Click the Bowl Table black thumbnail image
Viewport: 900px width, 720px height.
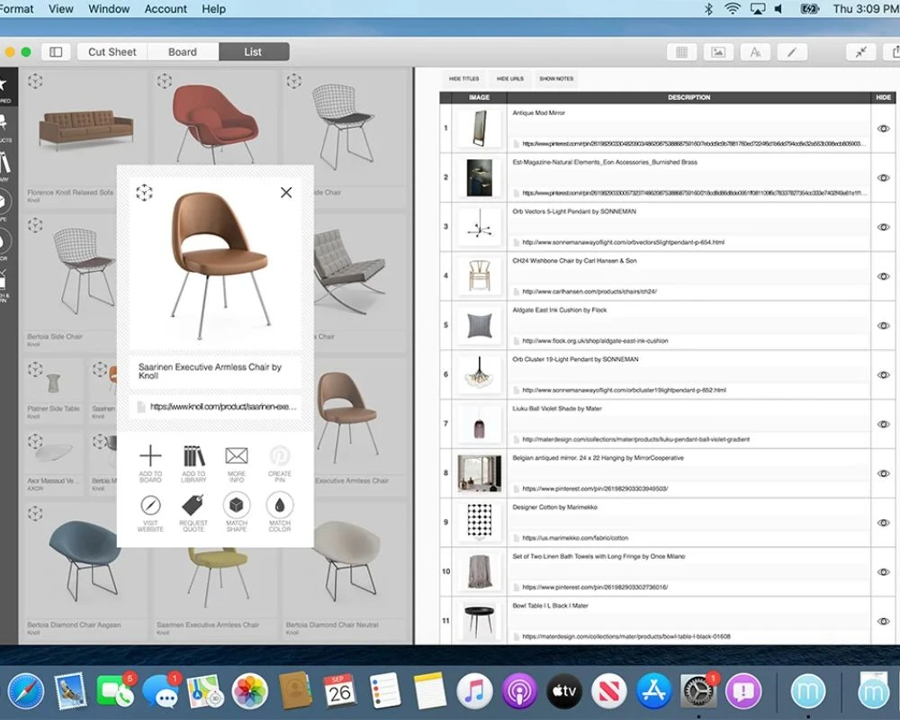[x=480, y=621]
